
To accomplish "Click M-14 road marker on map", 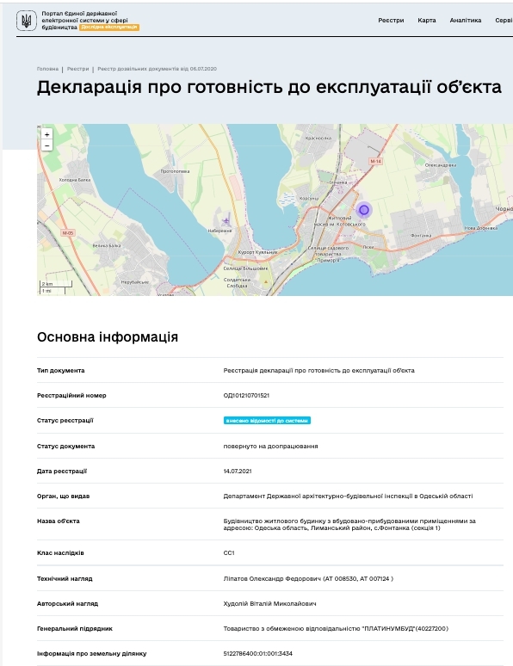I will [x=376, y=162].
